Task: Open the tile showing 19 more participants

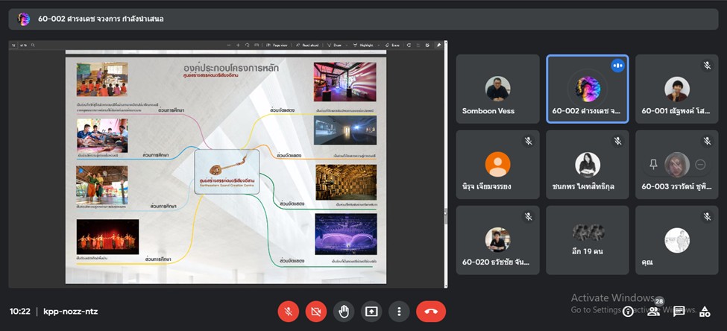Action: [x=587, y=240]
